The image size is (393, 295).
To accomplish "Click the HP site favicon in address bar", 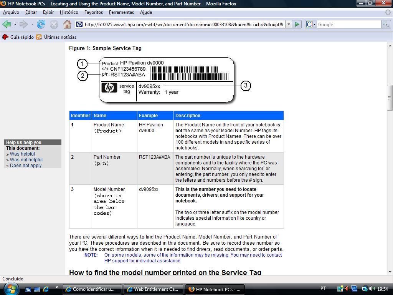I will [x=79, y=24].
